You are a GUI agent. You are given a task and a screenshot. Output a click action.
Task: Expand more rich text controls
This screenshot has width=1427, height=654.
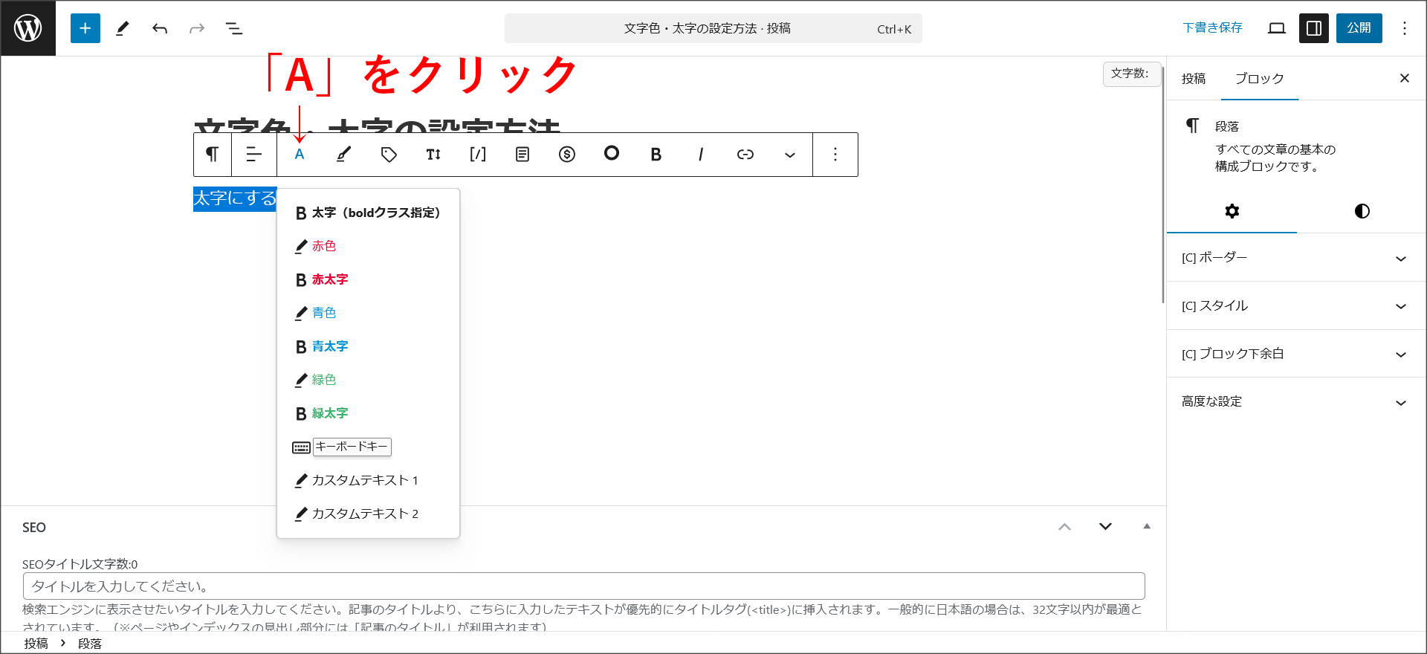coord(790,155)
